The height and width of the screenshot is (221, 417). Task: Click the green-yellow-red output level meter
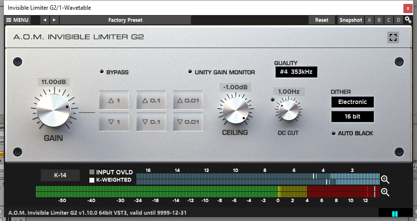[x=208, y=191]
